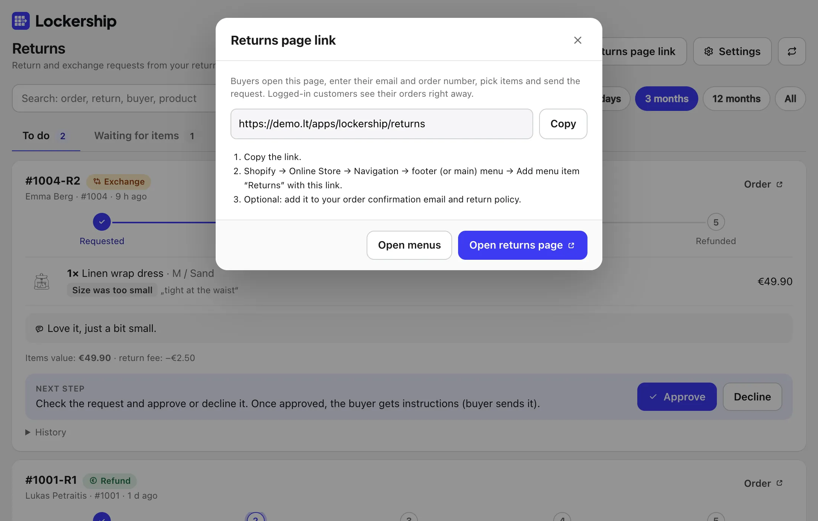Image resolution: width=818 pixels, height=521 pixels.
Task: Click return number #1004-R2 heading
Action: click(x=53, y=181)
